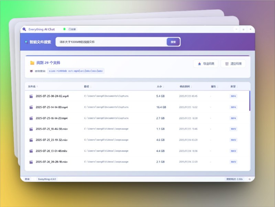Click the sparkle icon beside 智能文件搜索
Screen dimensions: 275x207
(26, 41)
